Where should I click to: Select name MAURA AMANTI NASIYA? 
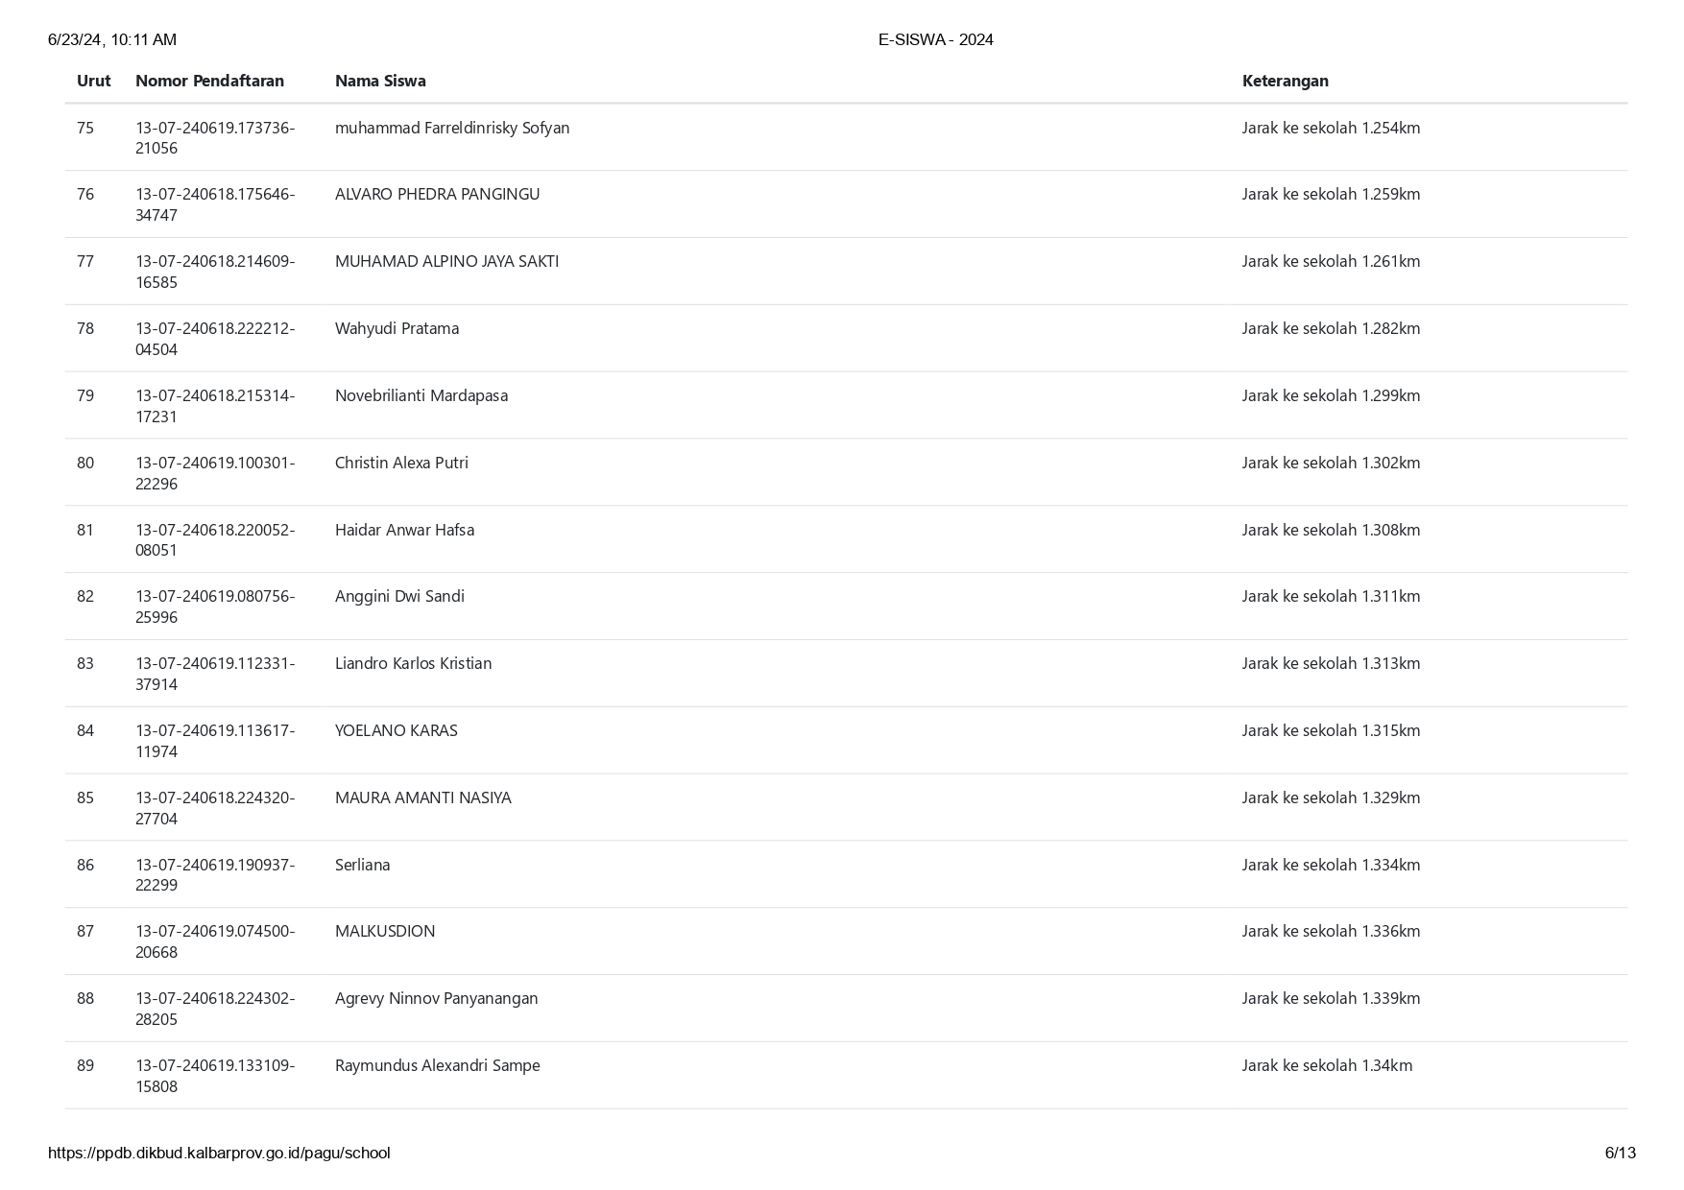(422, 797)
